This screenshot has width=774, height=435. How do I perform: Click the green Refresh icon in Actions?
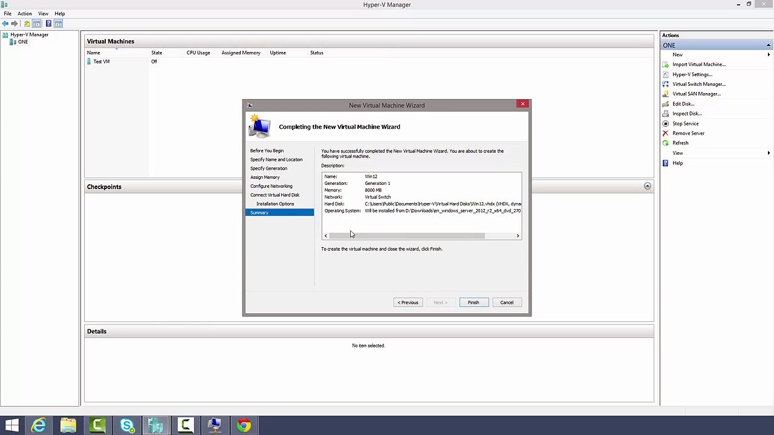click(x=666, y=143)
